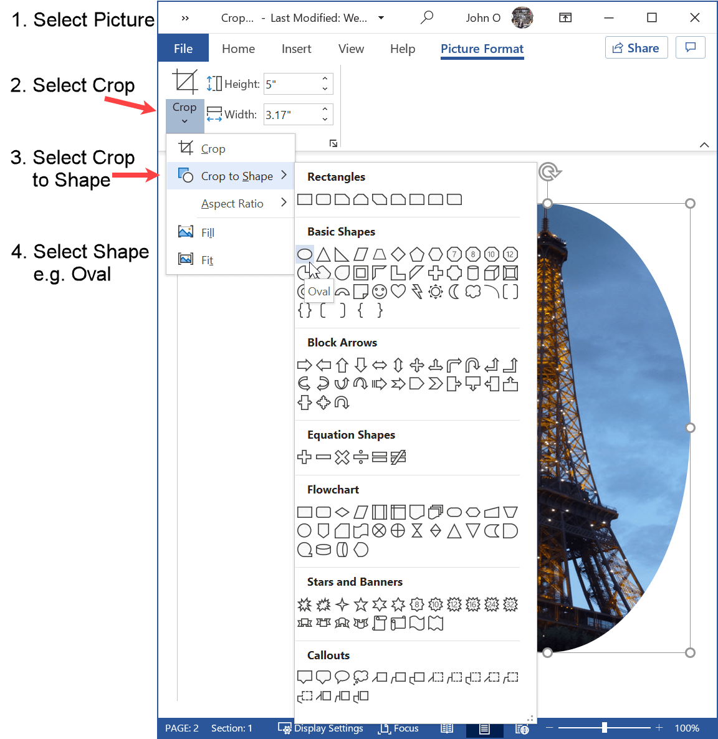
Task: Select the Crop tool icon in the ribbon
Action: pyautogui.click(x=184, y=81)
